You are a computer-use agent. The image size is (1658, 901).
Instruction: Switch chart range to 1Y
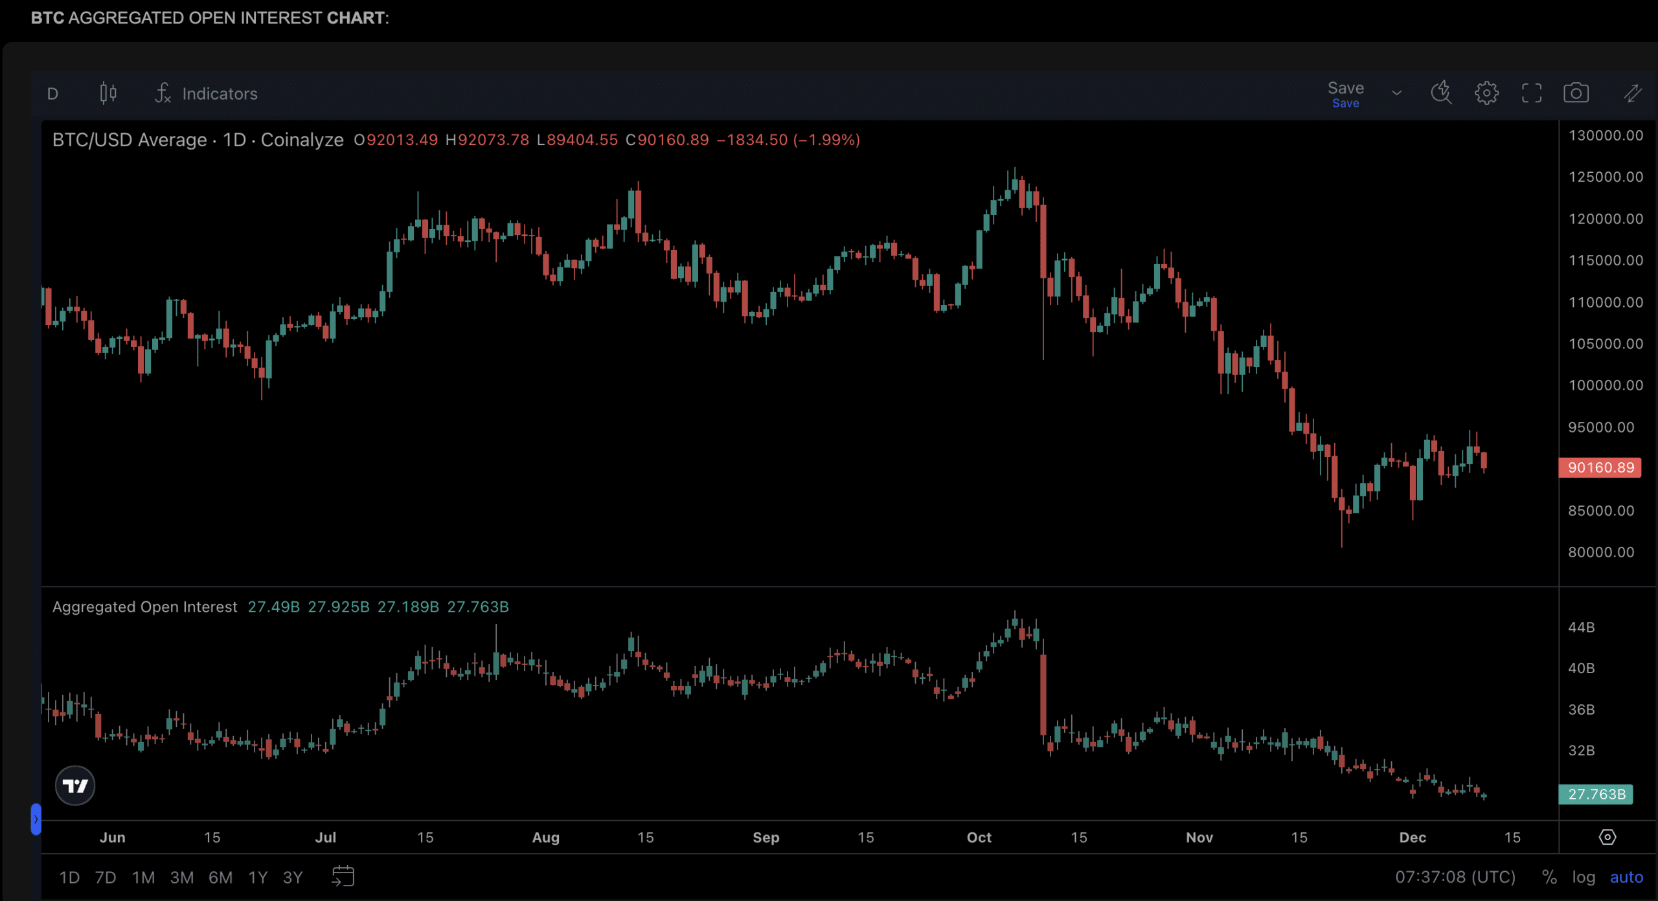pyautogui.click(x=257, y=877)
